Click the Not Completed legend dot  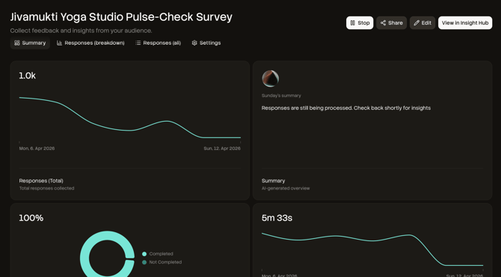click(x=144, y=262)
